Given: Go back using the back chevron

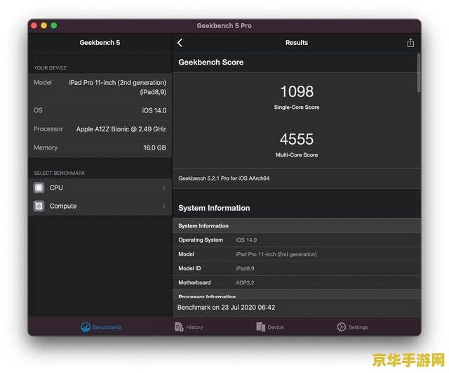Looking at the screenshot, I should (180, 43).
